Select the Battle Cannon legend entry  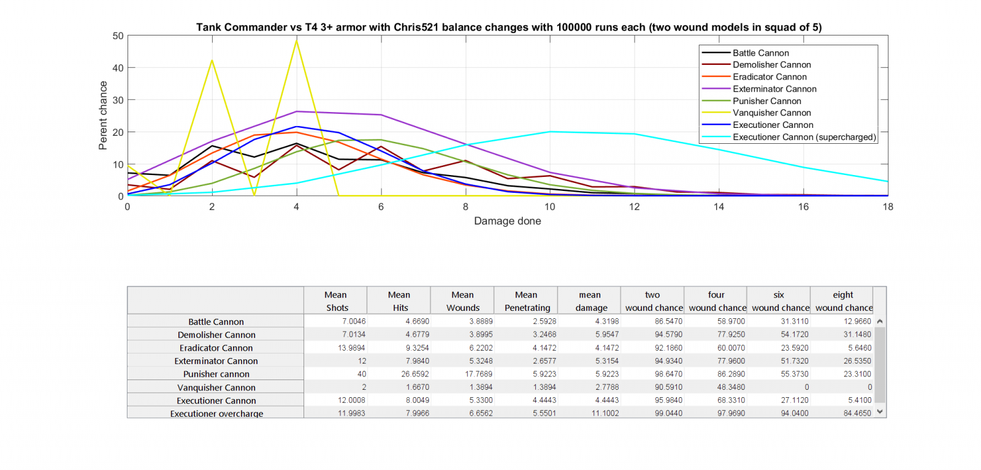tap(760, 53)
